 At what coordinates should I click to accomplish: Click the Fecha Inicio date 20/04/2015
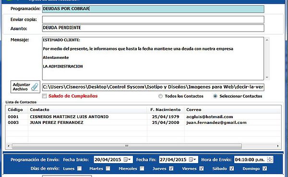(x=108, y=160)
